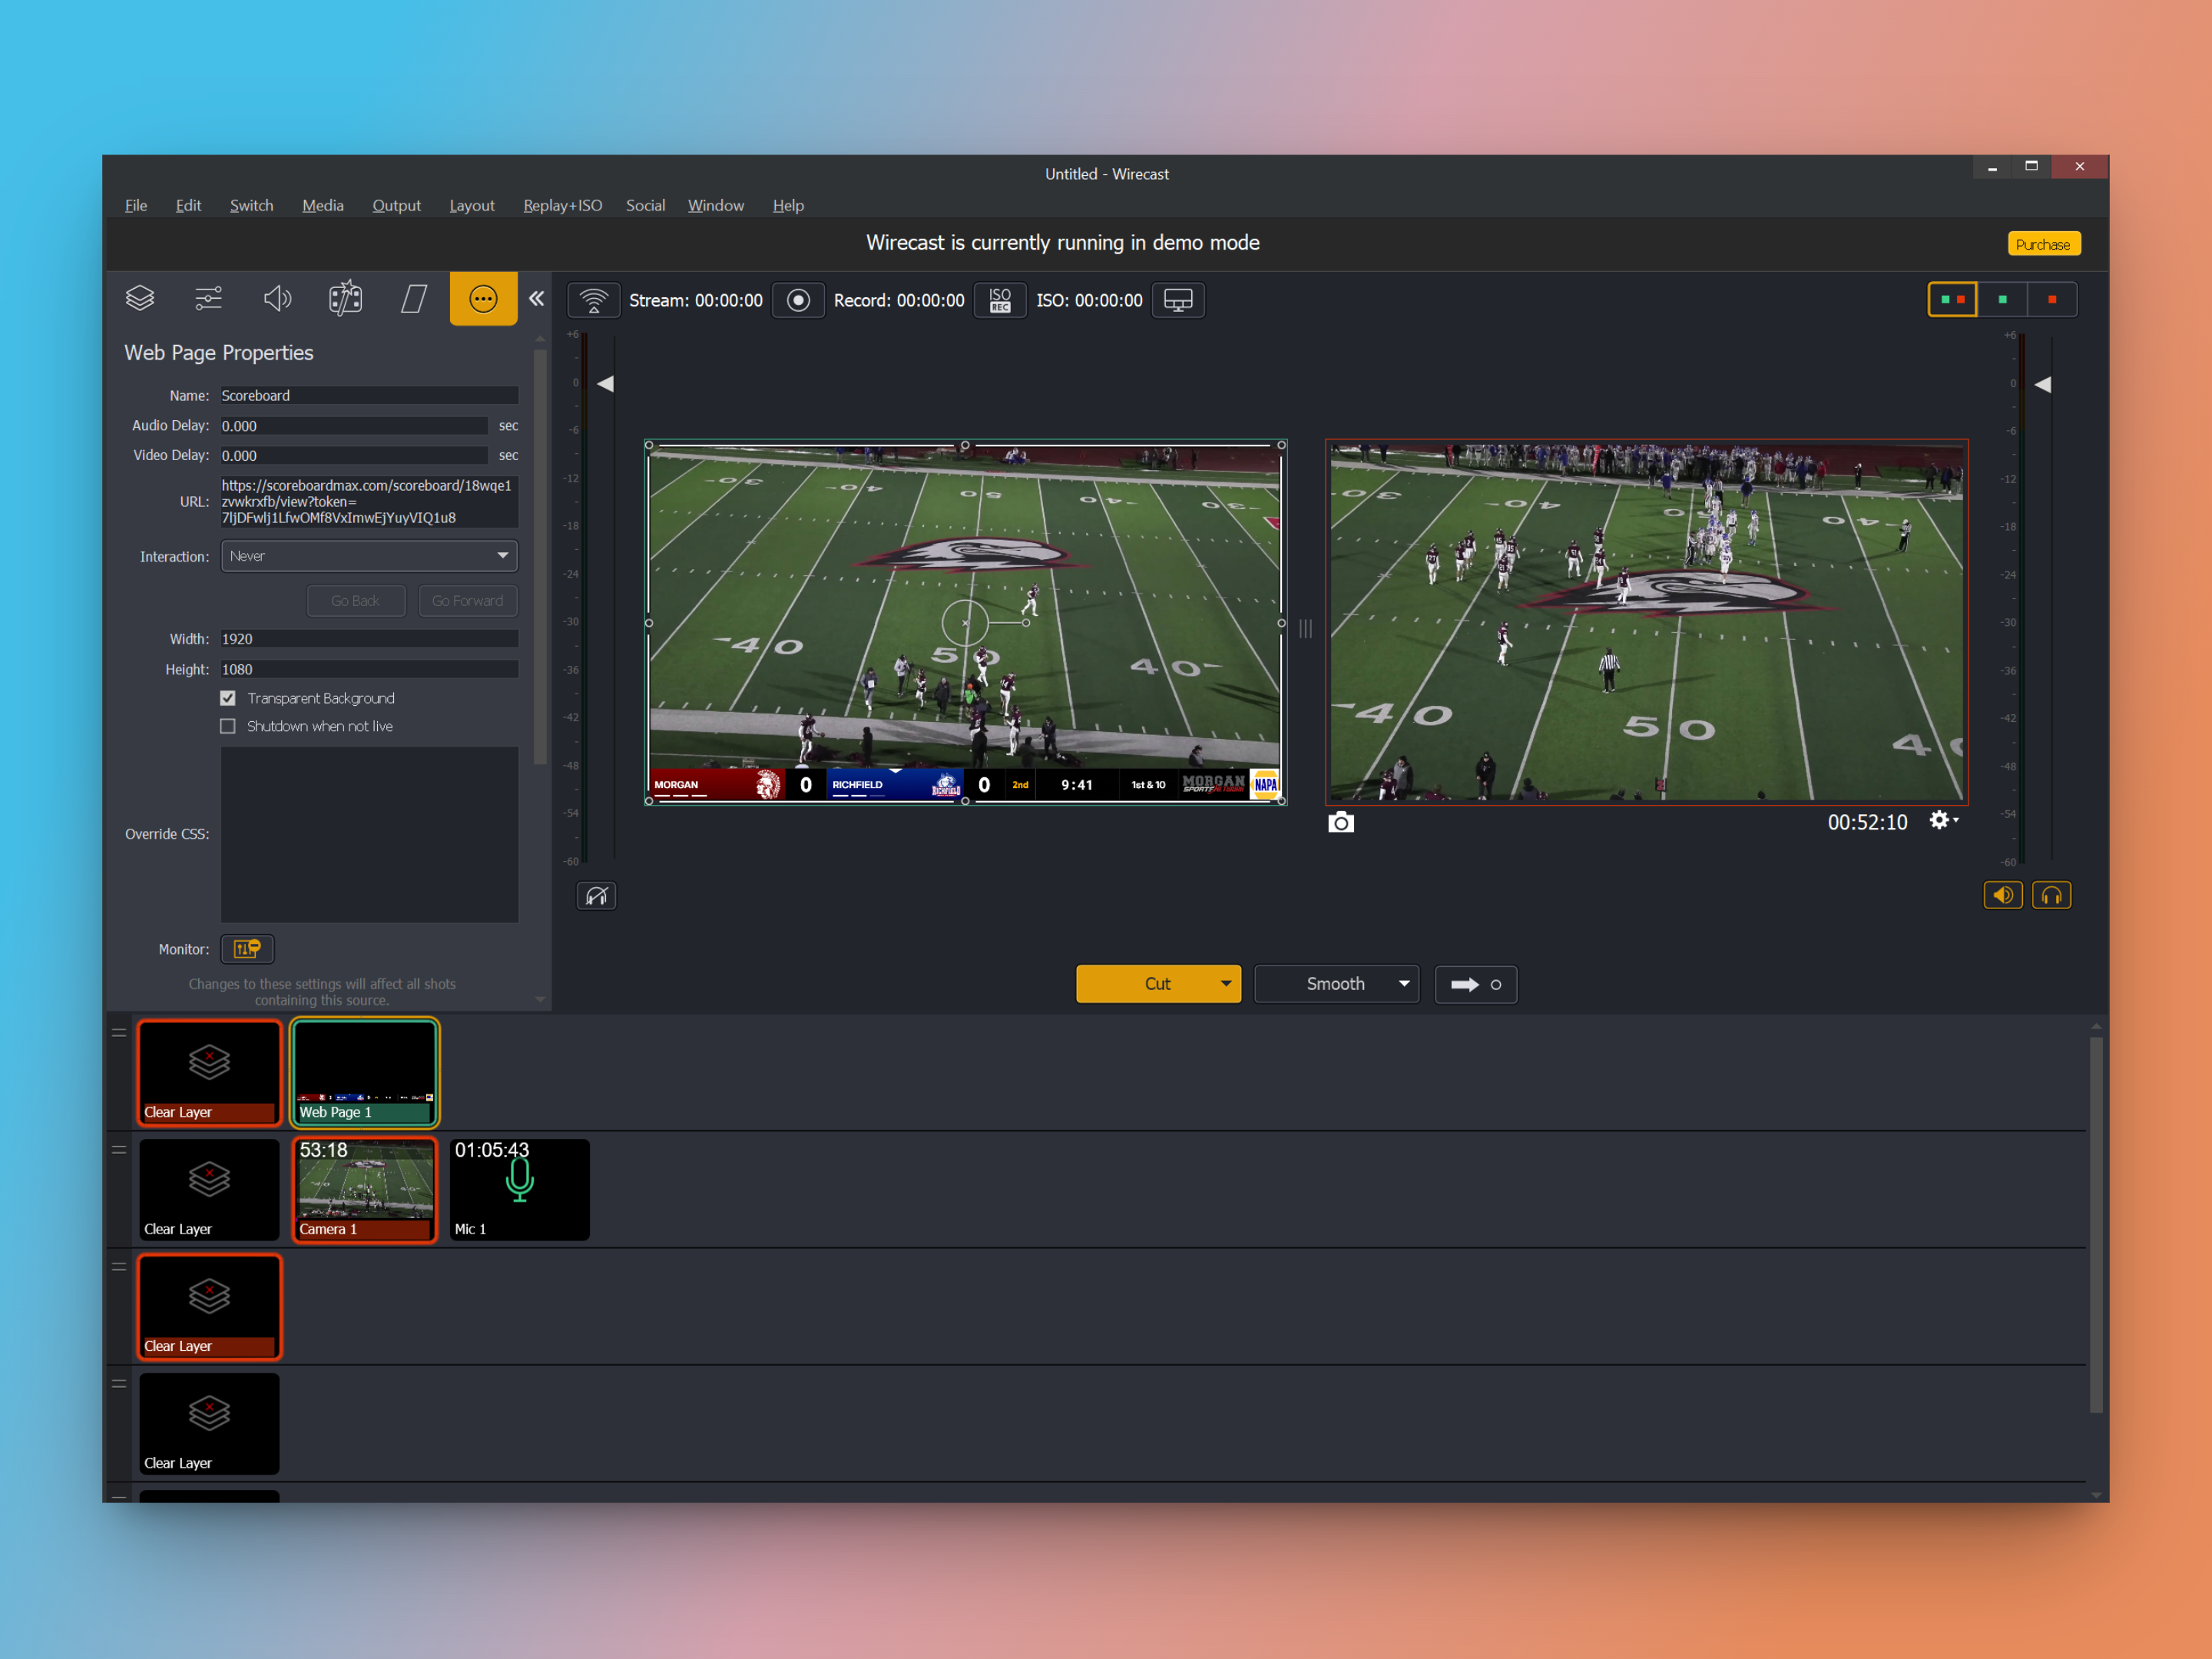The height and width of the screenshot is (1659, 2212).
Task: Open the Replay+ISO menu
Action: point(563,205)
